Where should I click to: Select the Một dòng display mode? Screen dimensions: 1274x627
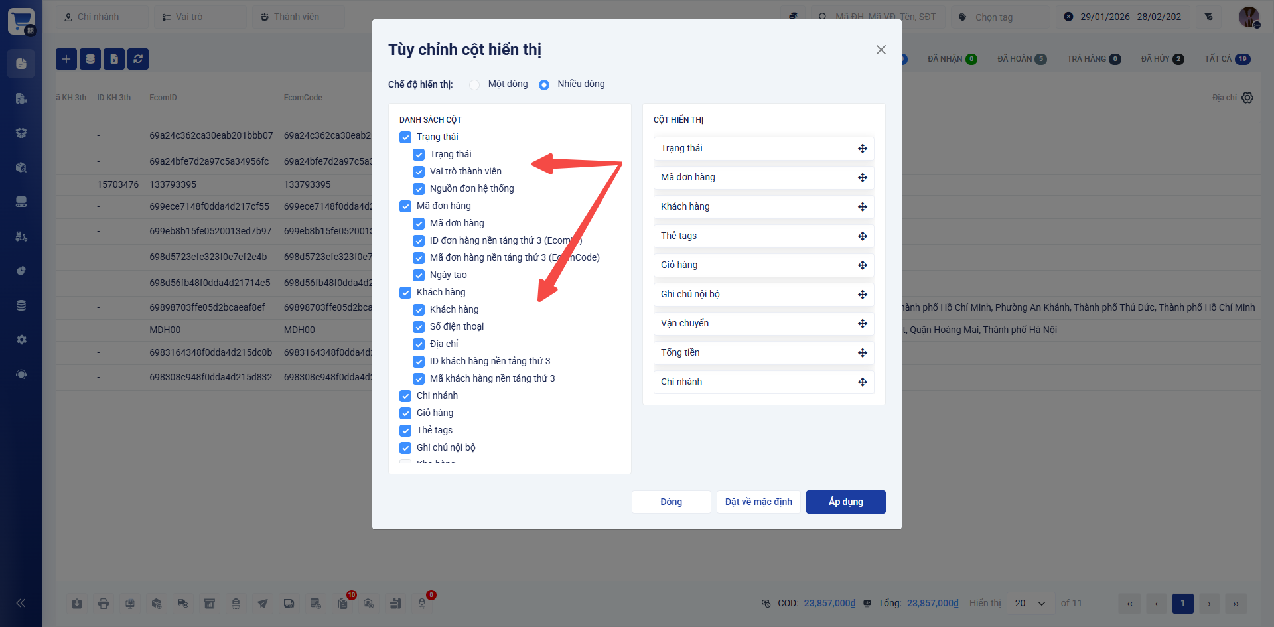474,84
